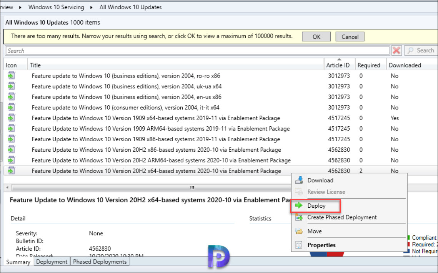This screenshot has height=273, width=438.
Task: Click icon of 20H2 x64-based systems row
Action: [x=11, y=170]
